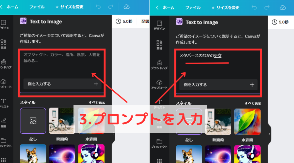Click the back chevron beside ホーム in right screenshot
Image resolution: width=294 pixels, height=163 pixels.
[x=157, y=7]
